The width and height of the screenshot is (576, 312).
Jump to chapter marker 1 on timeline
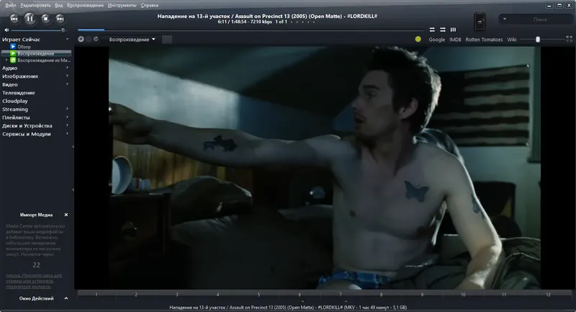tap(96, 295)
